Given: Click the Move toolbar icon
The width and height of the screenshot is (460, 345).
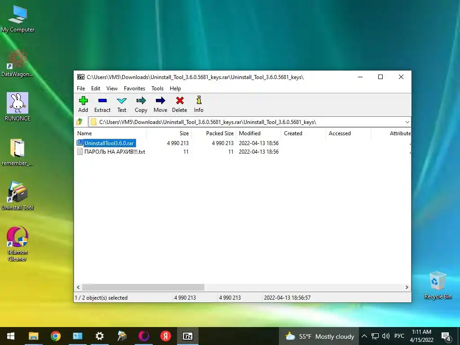Looking at the screenshot, I should click(160, 101).
